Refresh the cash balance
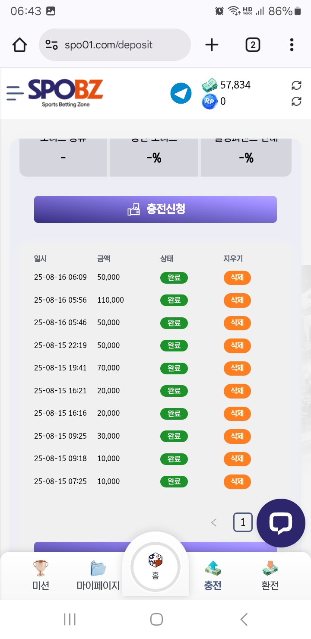Viewport: 311px width, 639px height. pyautogui.click(x=296, y=85)
